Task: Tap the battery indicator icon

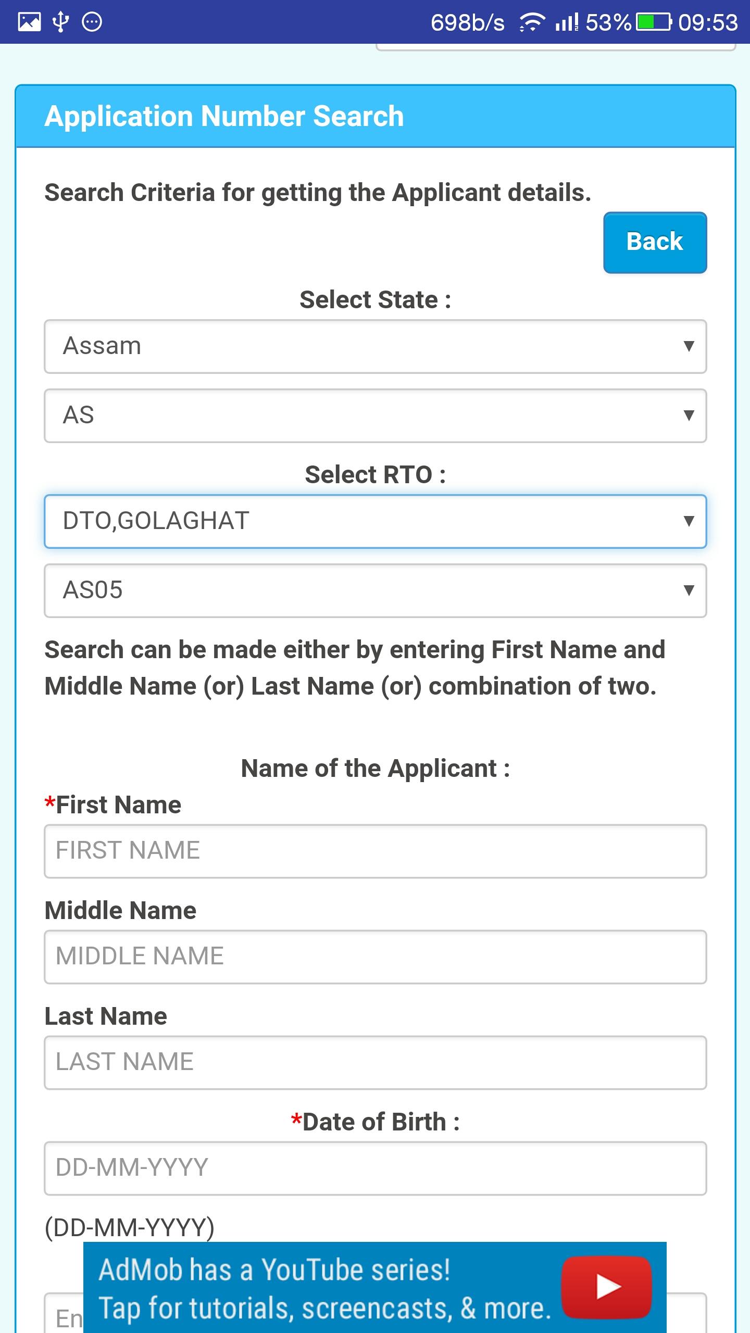Action: click(654, 22)
